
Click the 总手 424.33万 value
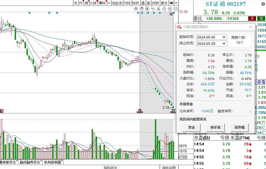208,84
